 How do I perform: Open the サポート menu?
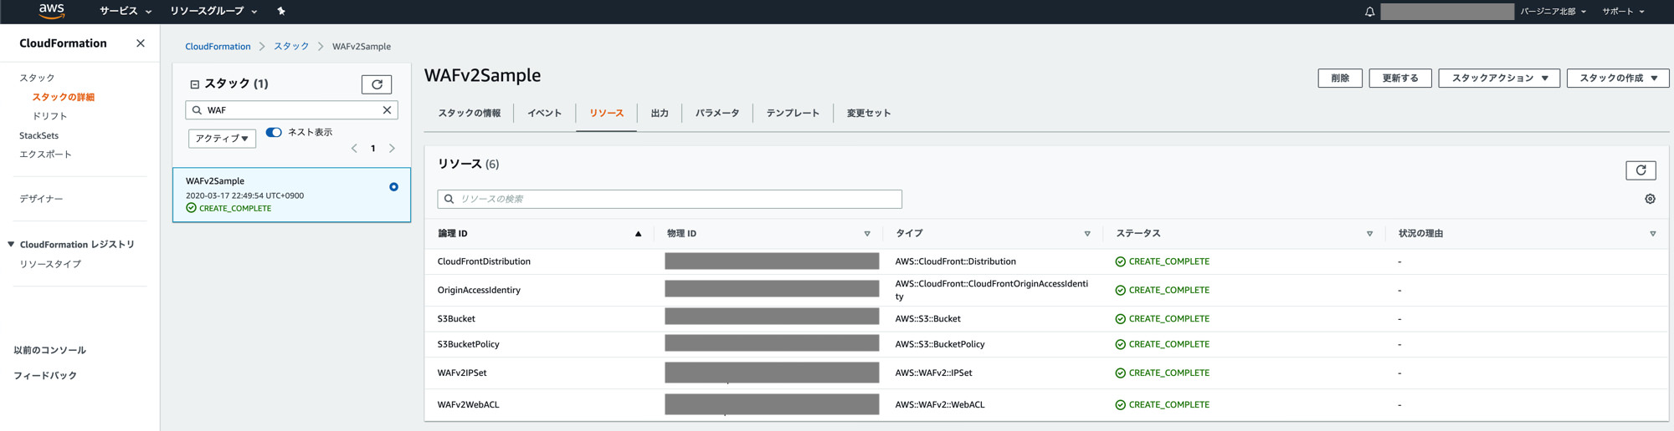tap(1623, 12)
